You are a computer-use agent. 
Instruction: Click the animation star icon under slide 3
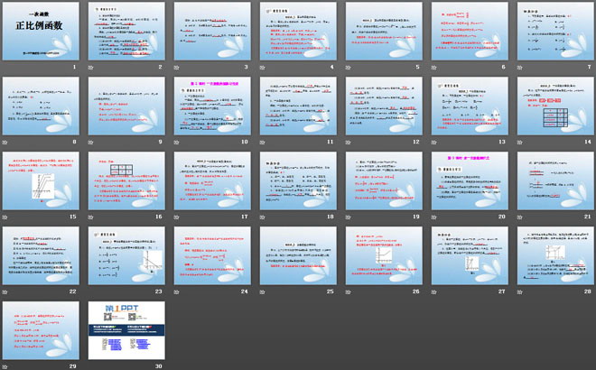click(x=177, y=68)
